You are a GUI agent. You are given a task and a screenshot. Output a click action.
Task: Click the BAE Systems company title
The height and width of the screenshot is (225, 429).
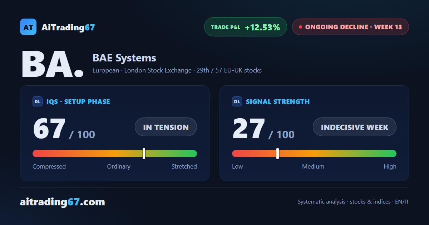(124, 58)
